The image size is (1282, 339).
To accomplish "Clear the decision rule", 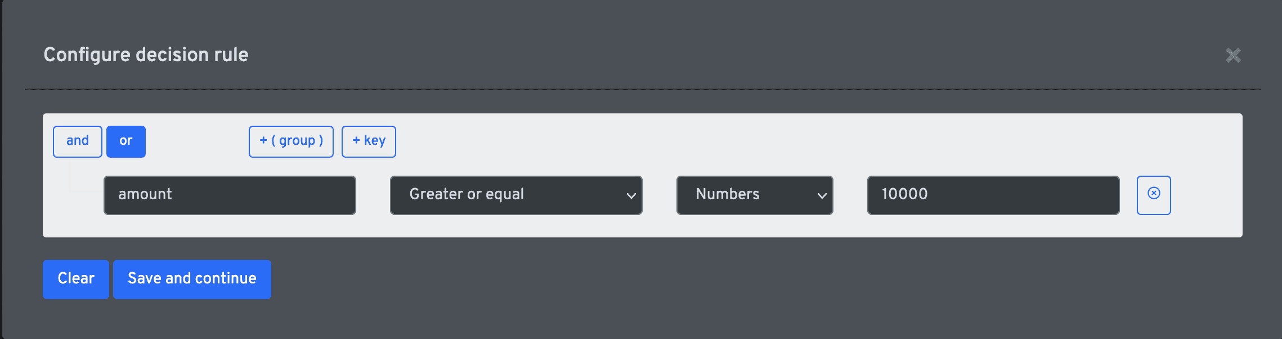I will pyautogui.click(x=76, y=279).
